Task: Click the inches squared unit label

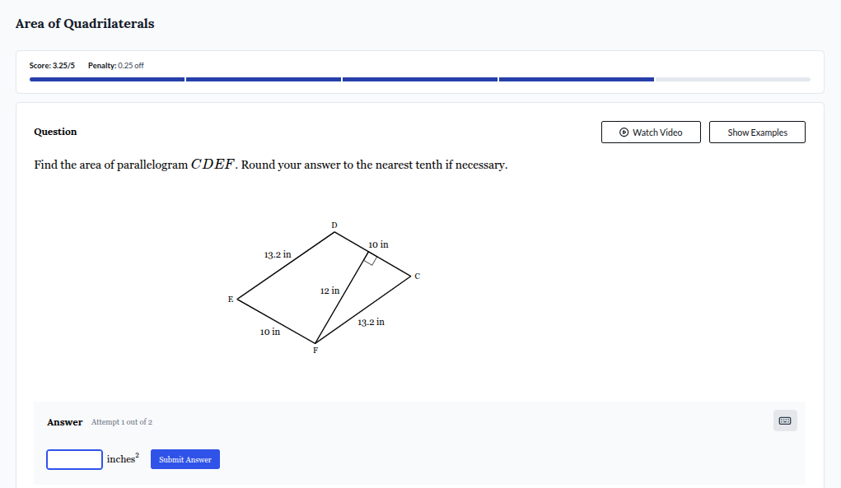Action: [x=122, y=458]
